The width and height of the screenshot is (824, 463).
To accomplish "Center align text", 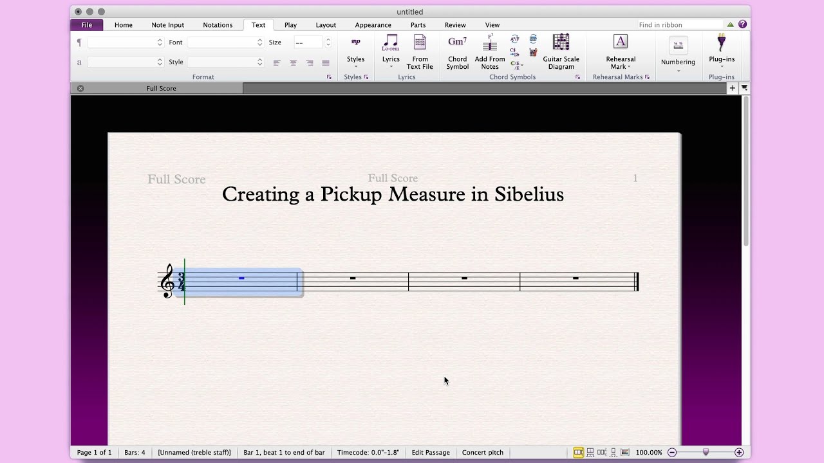I will pyautogui.click(x=293, y=62).
